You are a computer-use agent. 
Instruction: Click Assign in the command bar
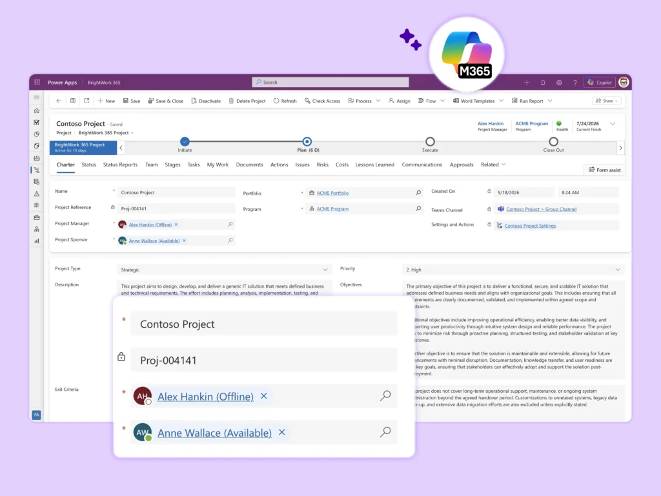point(399,101)
